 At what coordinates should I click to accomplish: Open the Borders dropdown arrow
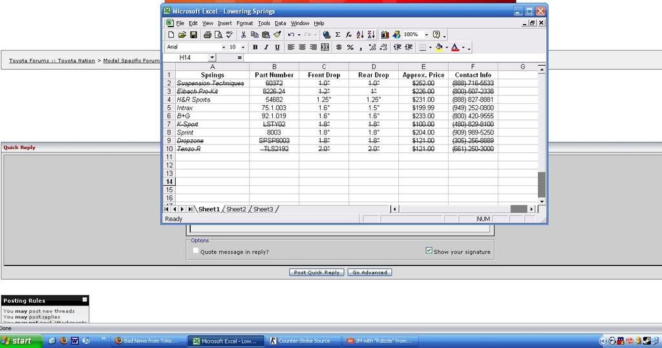[x=430, y=47]
